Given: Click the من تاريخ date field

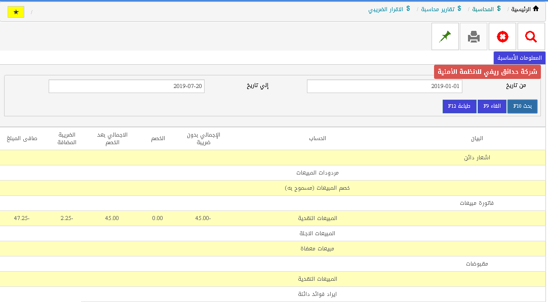Looking at the screenshot, I should coord(384,87).
